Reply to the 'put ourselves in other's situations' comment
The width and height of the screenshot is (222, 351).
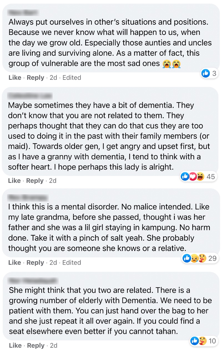36,78
